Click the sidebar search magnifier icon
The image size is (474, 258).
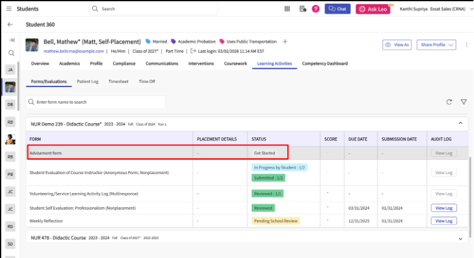click(x=12, y=53)
